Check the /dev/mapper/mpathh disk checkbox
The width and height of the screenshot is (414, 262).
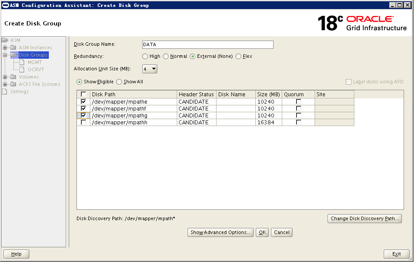coord(83,122)
